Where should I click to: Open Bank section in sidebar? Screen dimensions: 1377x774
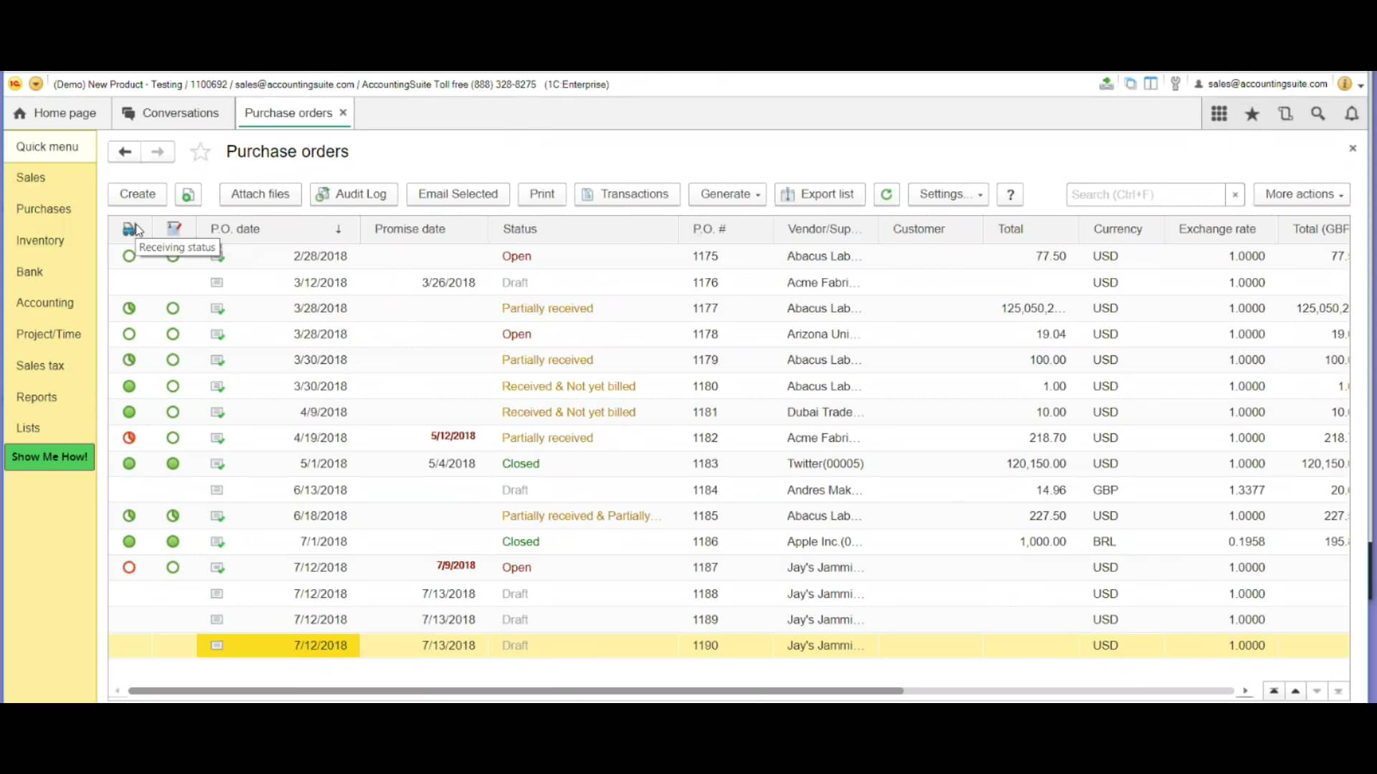pyautogui.click(x=29, y=272)
